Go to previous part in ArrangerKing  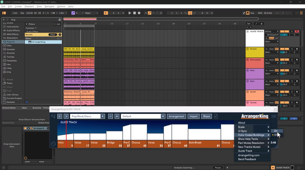60,116
